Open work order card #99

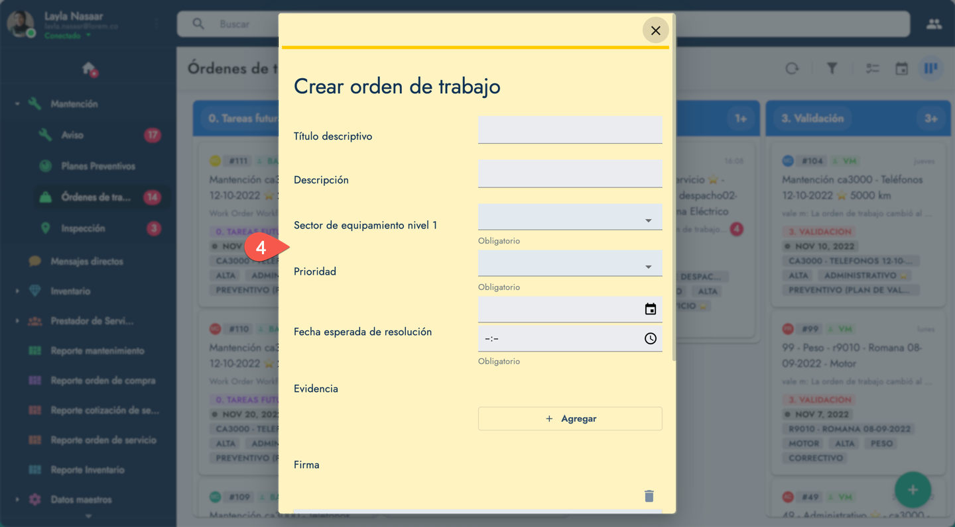[x=858, y=393]
